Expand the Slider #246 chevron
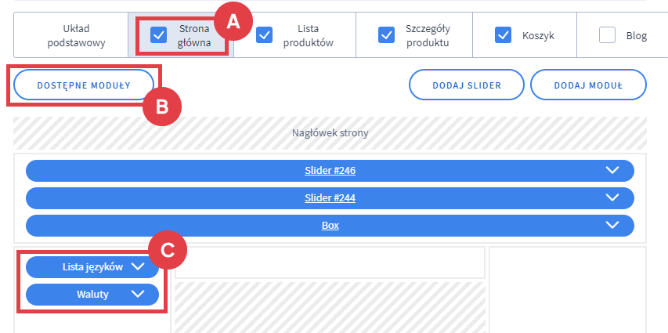The image size is (668, 333). point(612,171)
